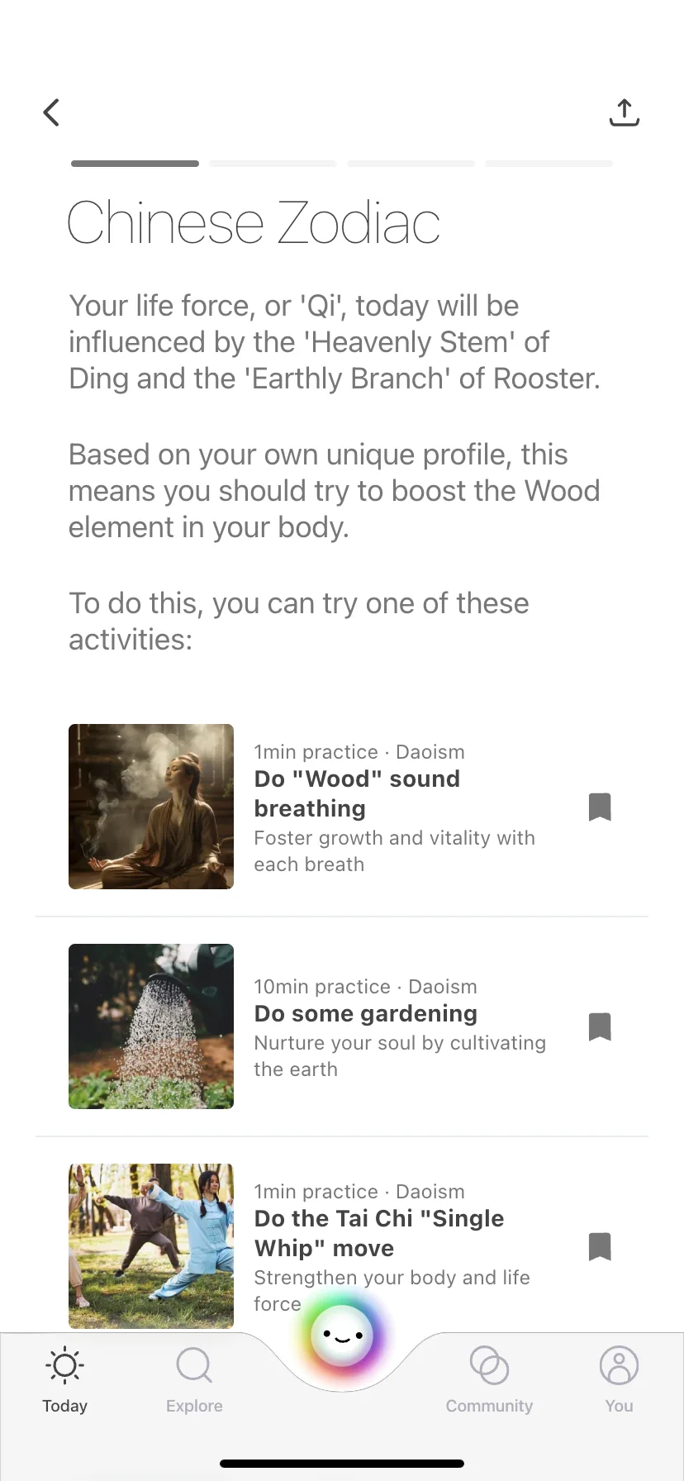Open the You profile icon
This screenshot has height=1481, width=684.
click(619, 1365)
